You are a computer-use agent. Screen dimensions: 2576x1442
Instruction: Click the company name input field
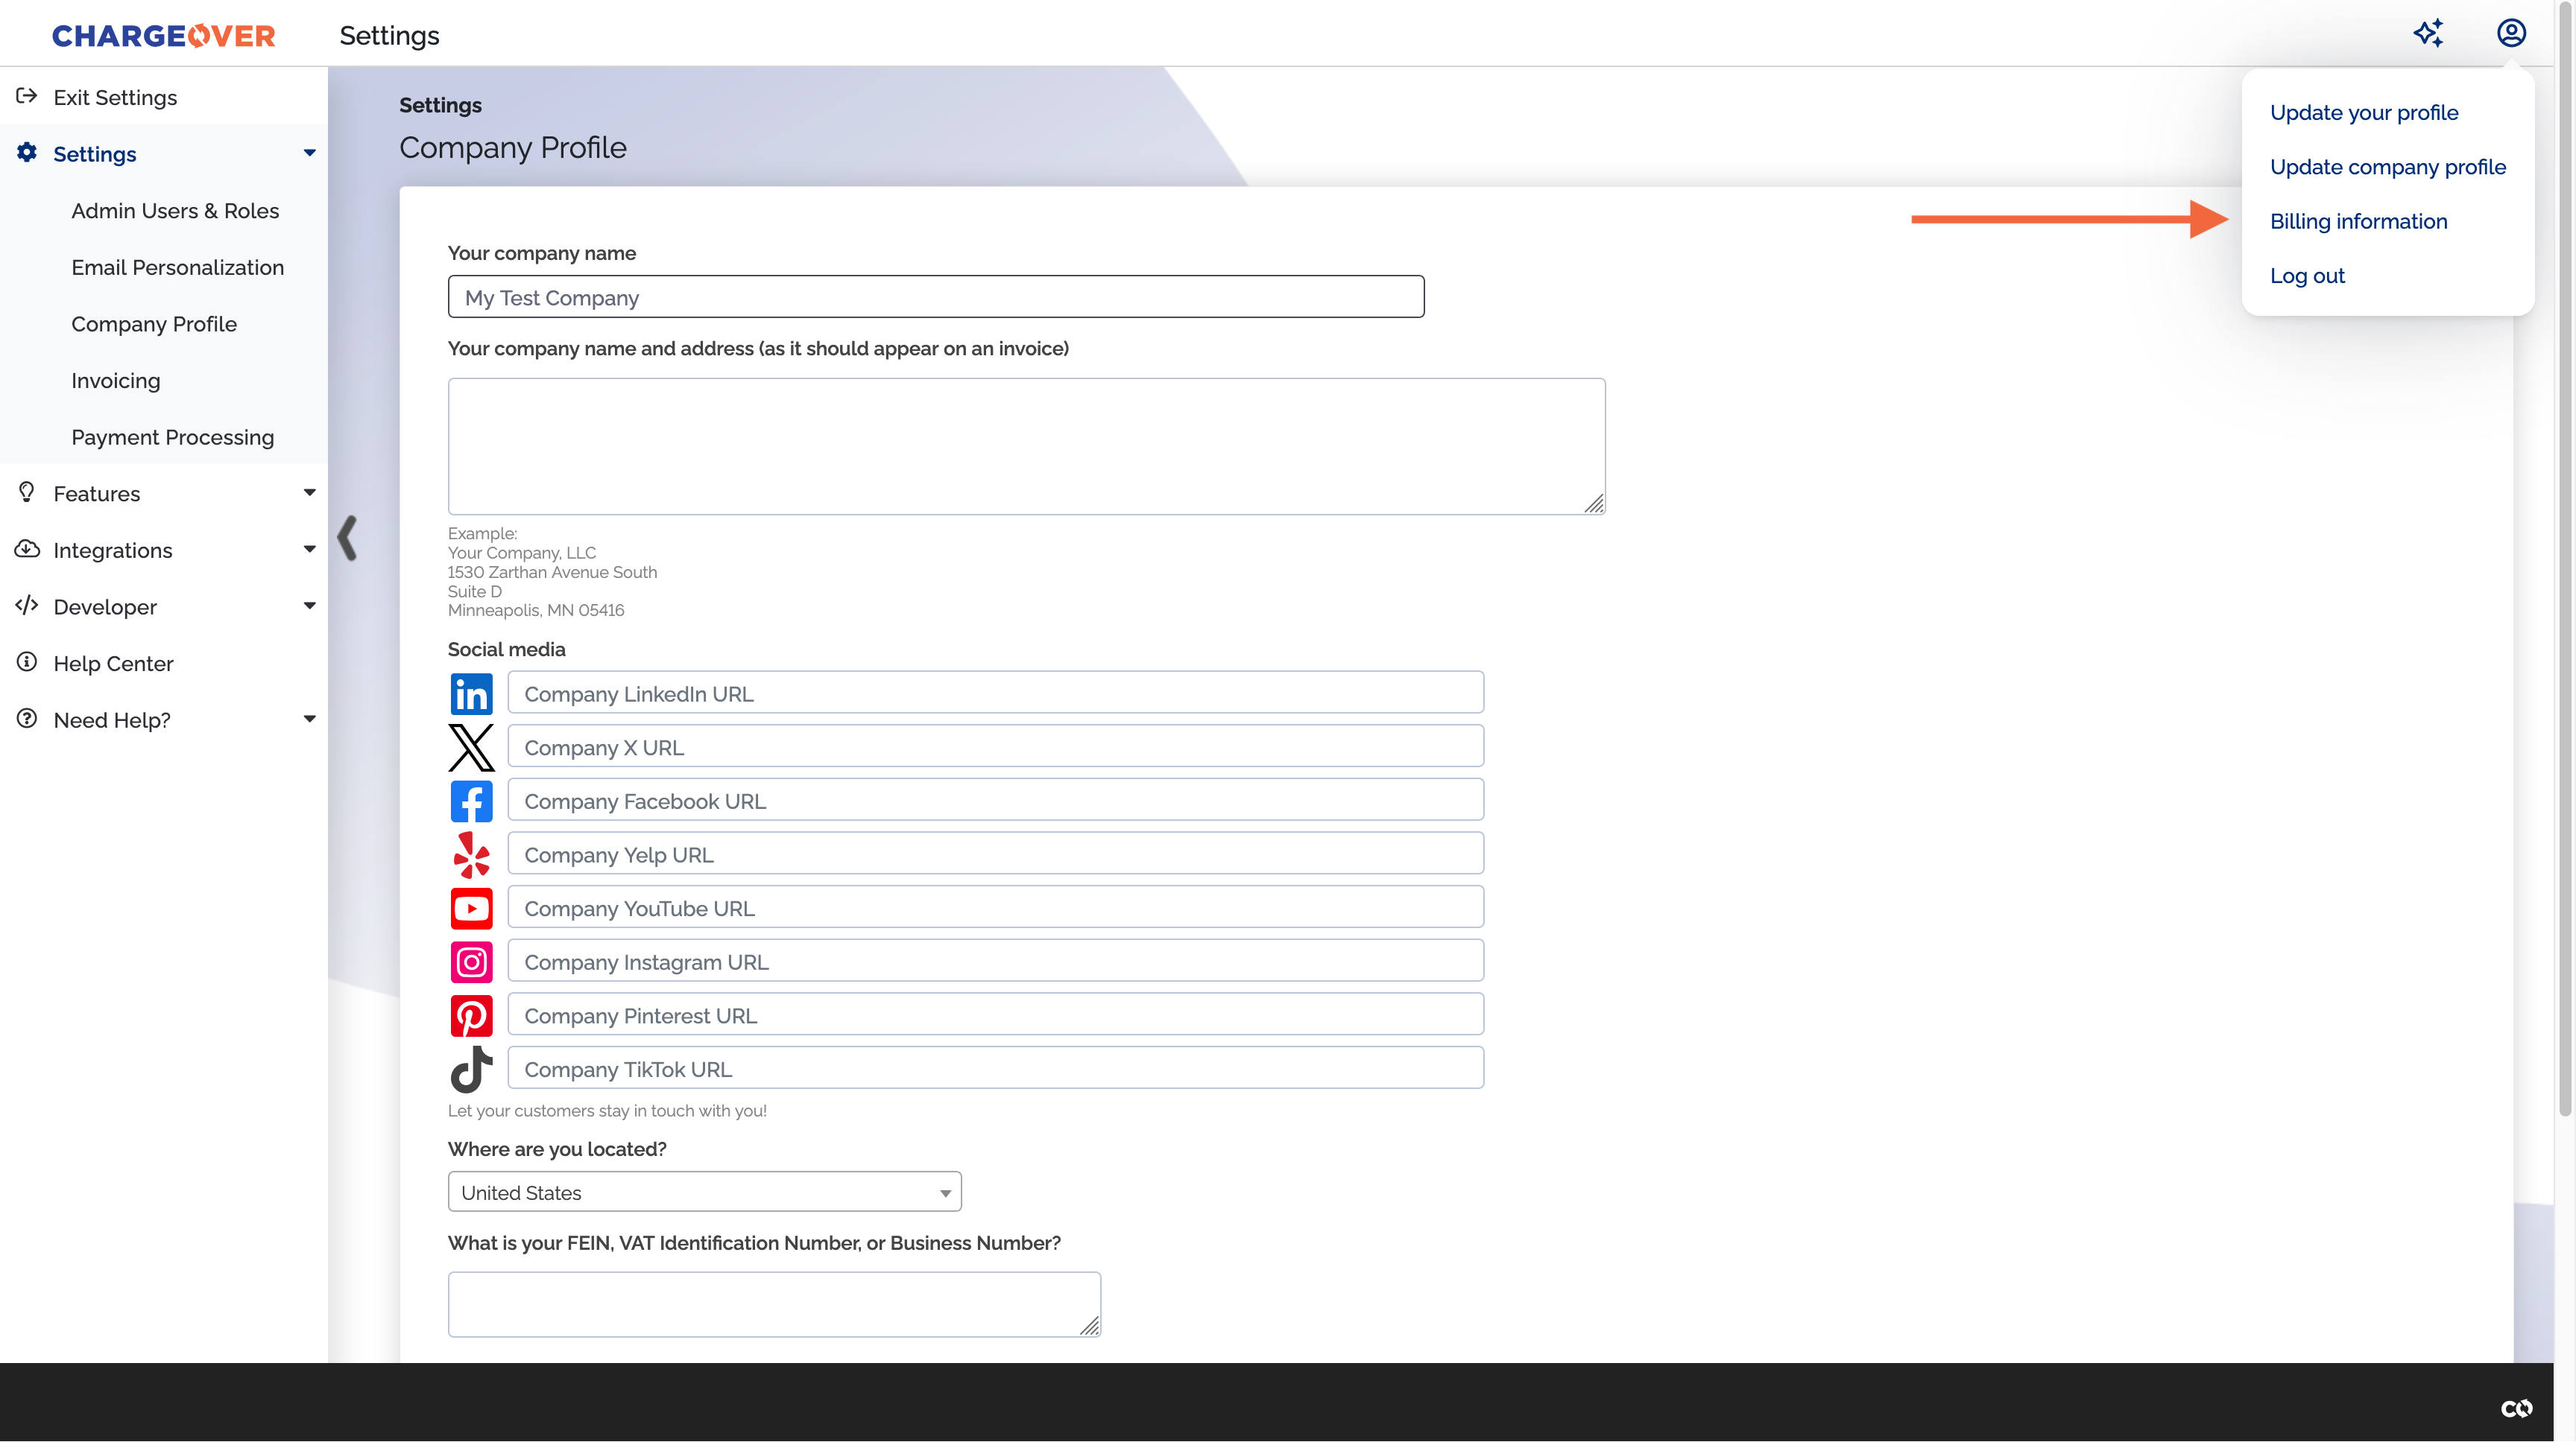click(935, 298)
